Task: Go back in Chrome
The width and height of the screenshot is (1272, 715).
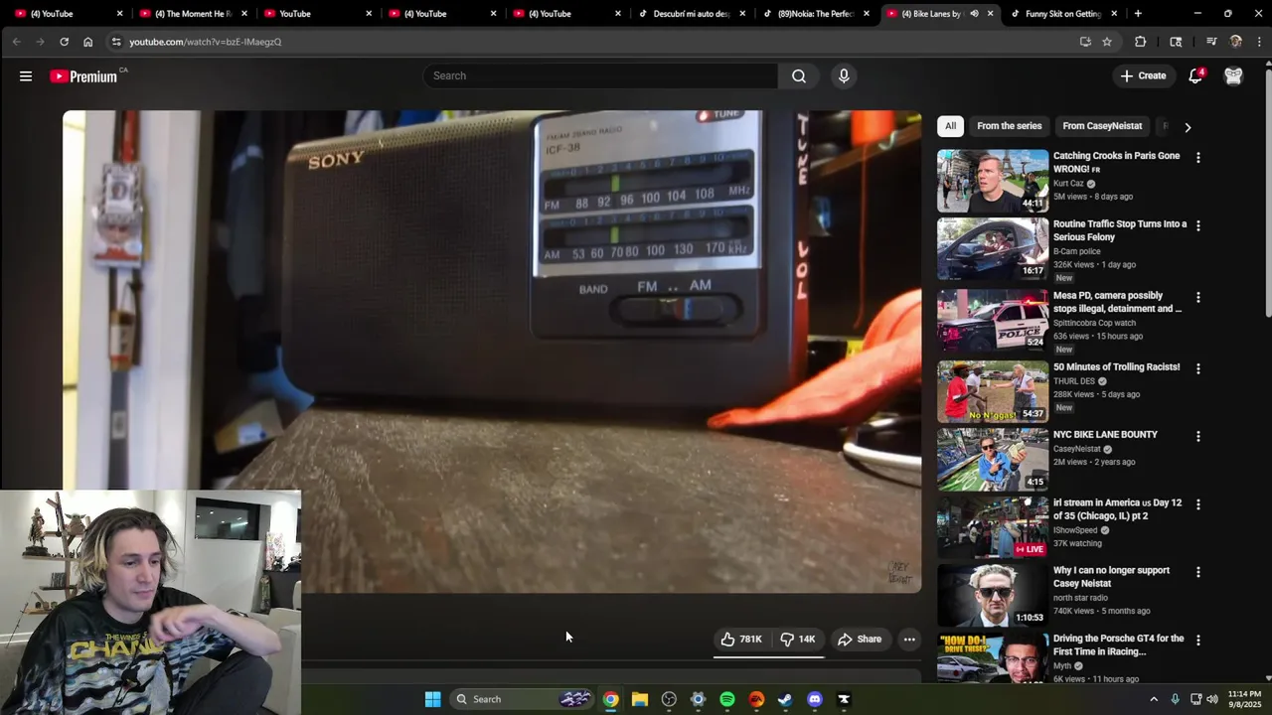Action: [16, 42]
